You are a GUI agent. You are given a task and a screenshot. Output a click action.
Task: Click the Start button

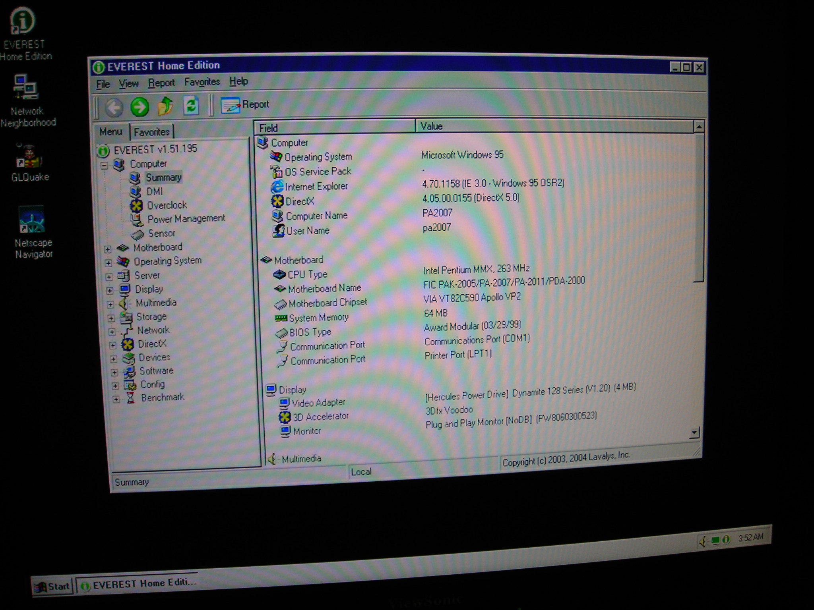[x=52, y=586]
